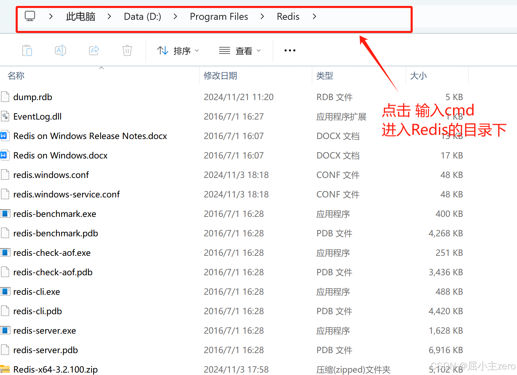Click the Release Notes docx Word icon
The width and height of the screenshot is (517, 375).
click(5, 136)
